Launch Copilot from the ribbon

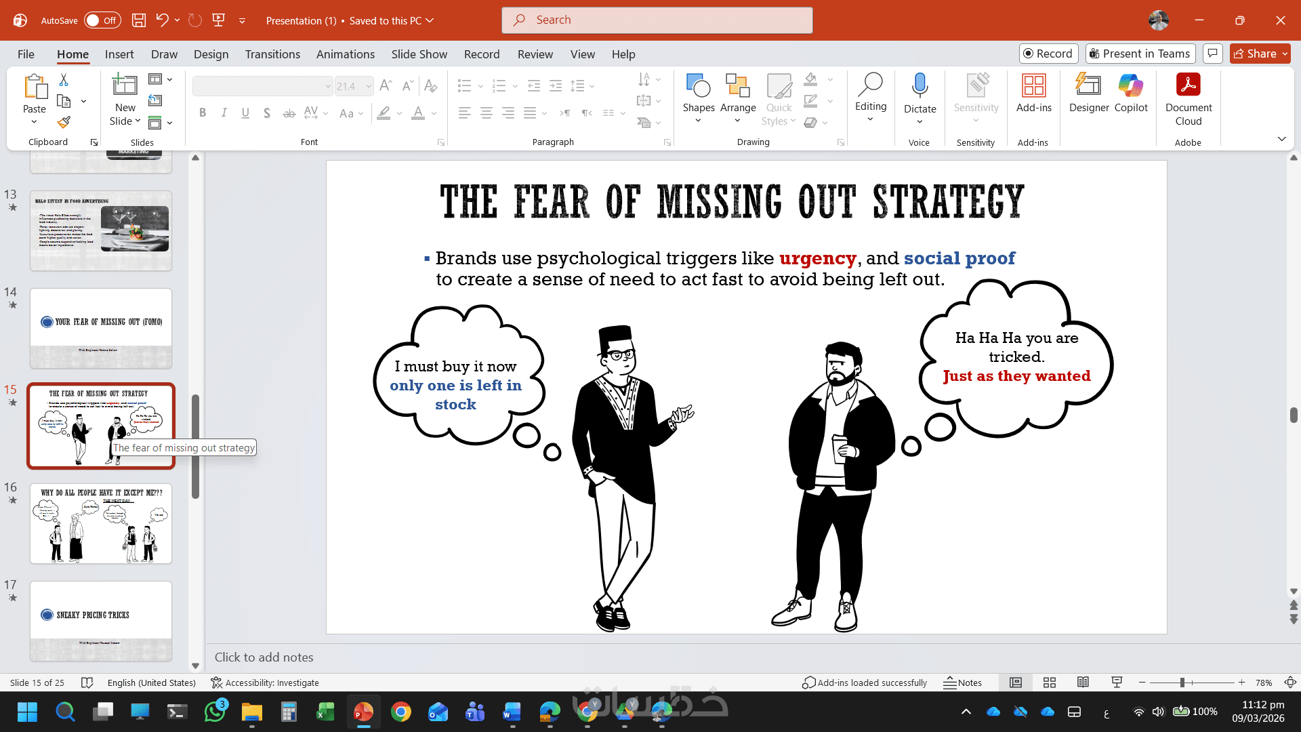click(1130, 93)
